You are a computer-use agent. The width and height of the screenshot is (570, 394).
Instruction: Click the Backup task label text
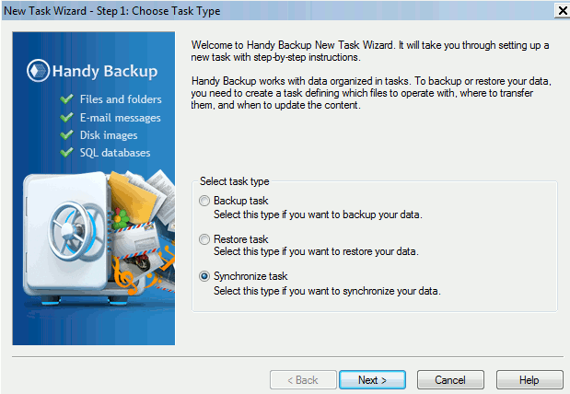tap(240, 201)
